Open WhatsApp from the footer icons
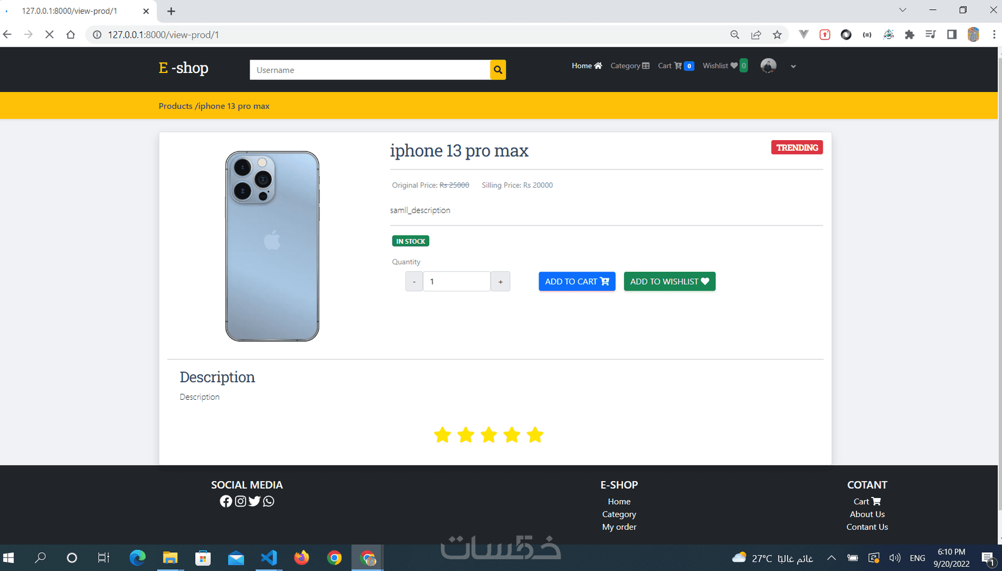 (269, 501)
